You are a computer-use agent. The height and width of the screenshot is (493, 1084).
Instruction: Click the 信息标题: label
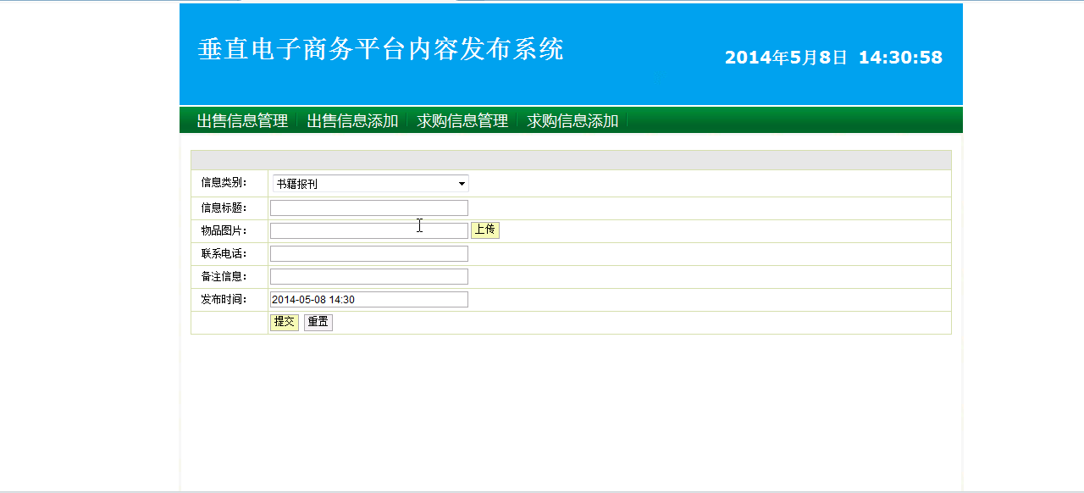[224, 208]
